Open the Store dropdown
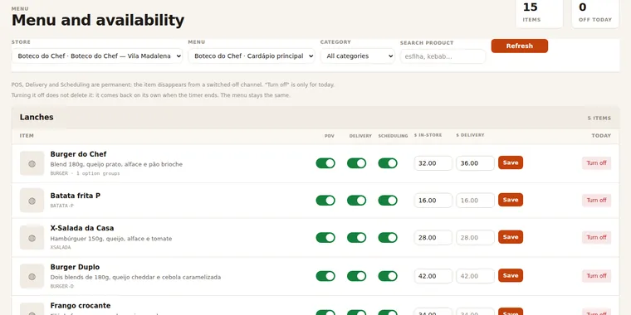Viewport: 631px width, 315px height. coord(97,56)
